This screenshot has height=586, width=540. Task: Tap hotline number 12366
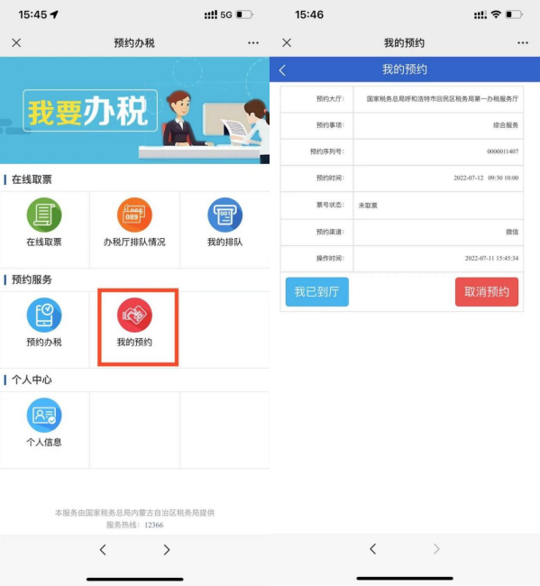coord(154,525)
